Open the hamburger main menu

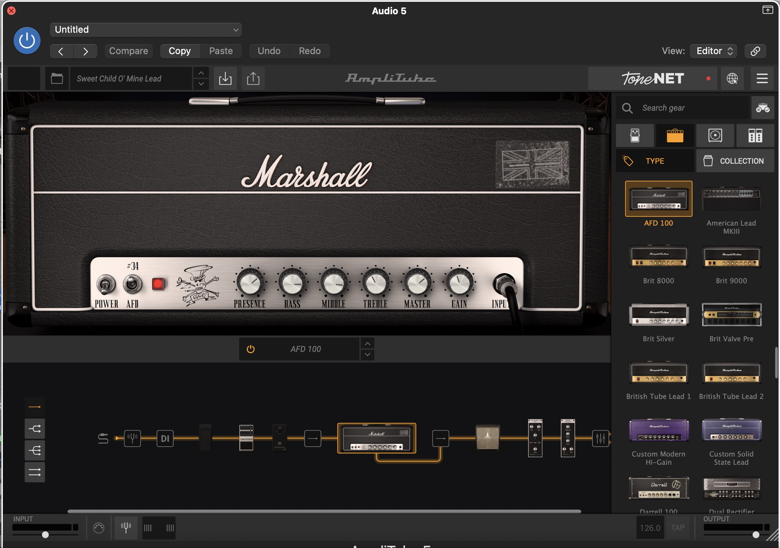coord(762,78)
